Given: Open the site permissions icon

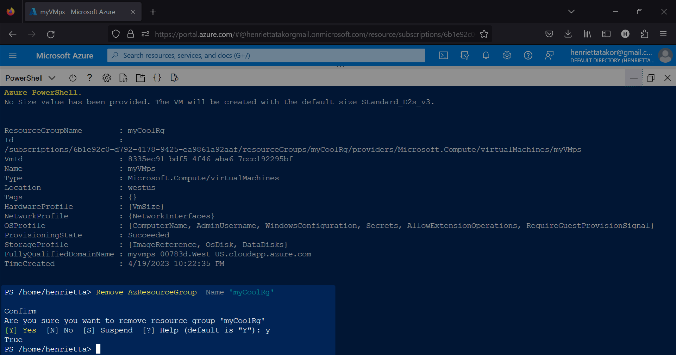Looking at the screenshot, I should (x=145, y=34).
